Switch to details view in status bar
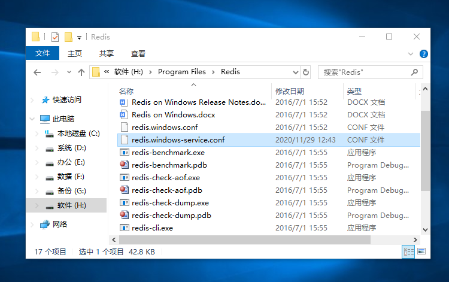The image size is (449, 282). pyautogui.click(x=408, y=251)
